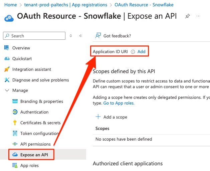Click the Quickstart cloud icon
This screenshot has width=210, height=171.
7,58
